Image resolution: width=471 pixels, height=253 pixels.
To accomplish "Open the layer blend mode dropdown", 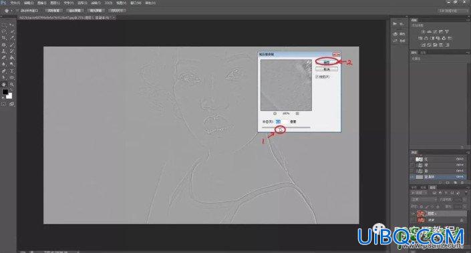I will 424,200.
